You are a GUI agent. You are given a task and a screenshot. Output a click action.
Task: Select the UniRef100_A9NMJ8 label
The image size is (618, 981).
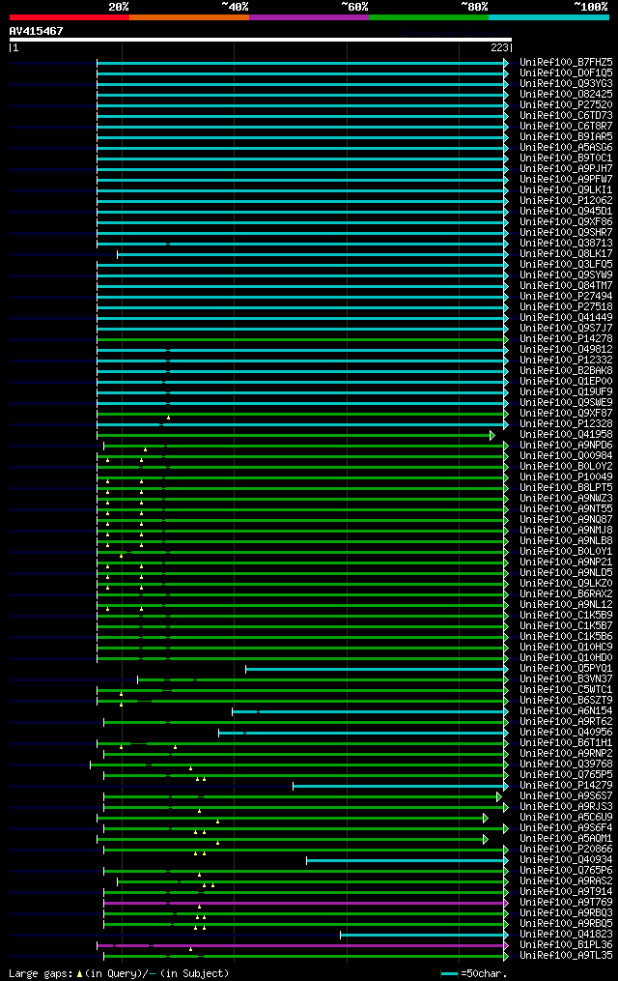pos(566,531)
